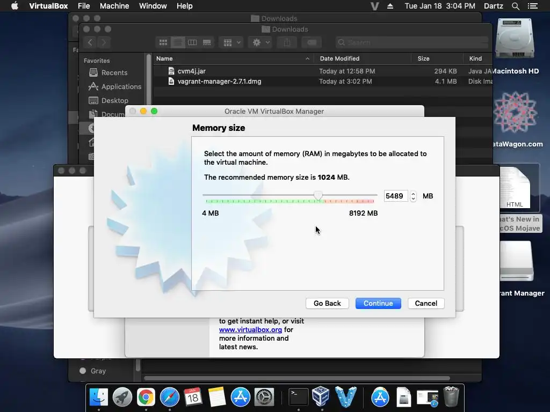Open the File menu
Viewport: 550px width, 412px height.
[x=84, y=6]
